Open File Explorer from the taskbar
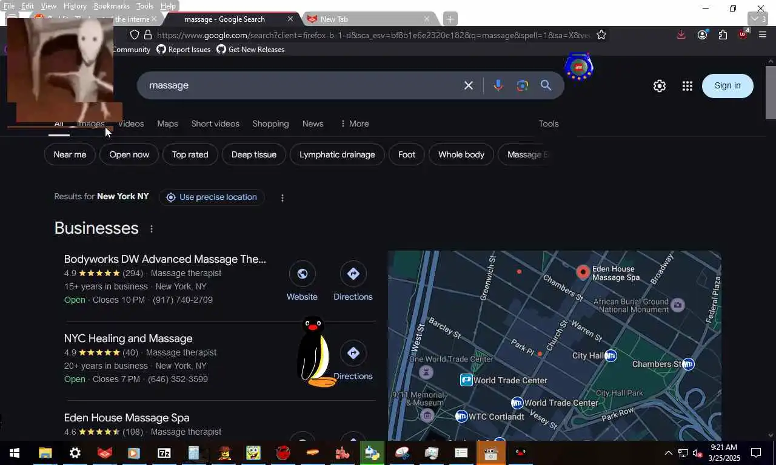This screenshot has height=465, width=776. tap(45, 453)
